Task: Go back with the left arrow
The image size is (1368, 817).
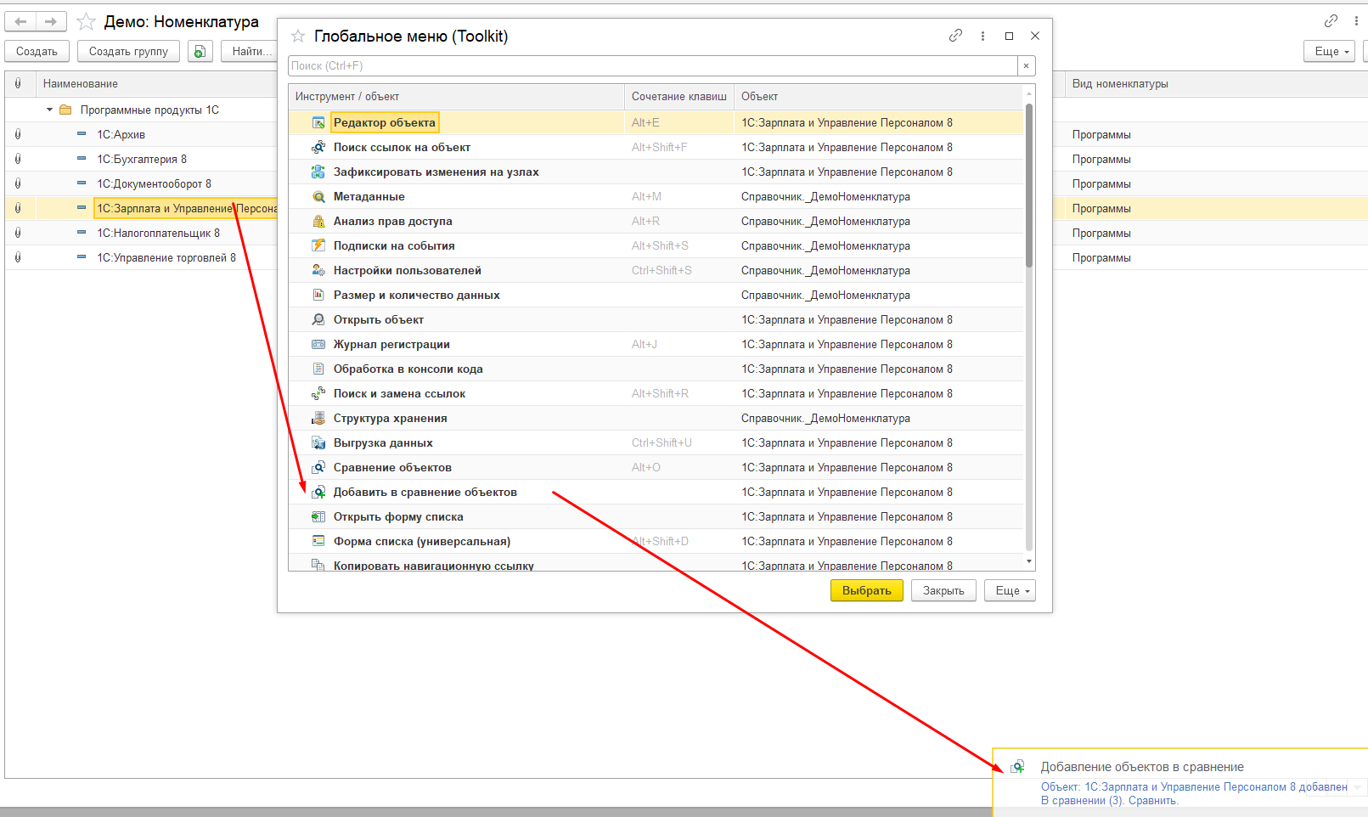Action: 21,22
